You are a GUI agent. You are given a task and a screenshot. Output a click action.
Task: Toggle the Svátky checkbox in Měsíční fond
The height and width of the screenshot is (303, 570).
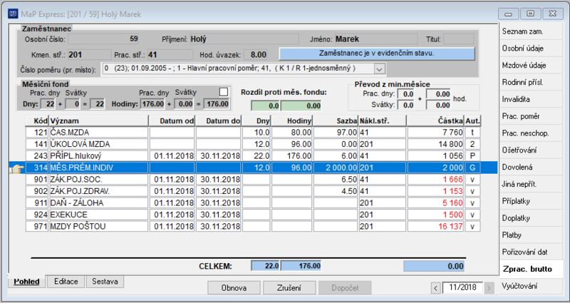224,92
